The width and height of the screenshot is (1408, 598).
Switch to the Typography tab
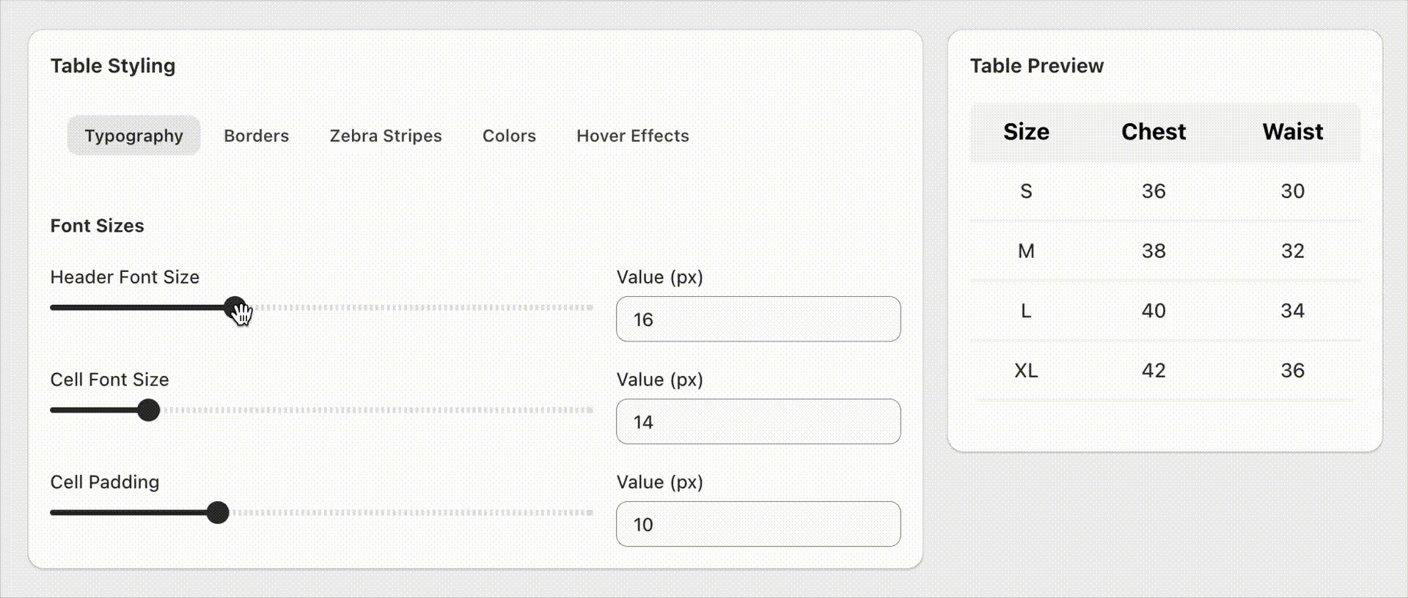133,136
